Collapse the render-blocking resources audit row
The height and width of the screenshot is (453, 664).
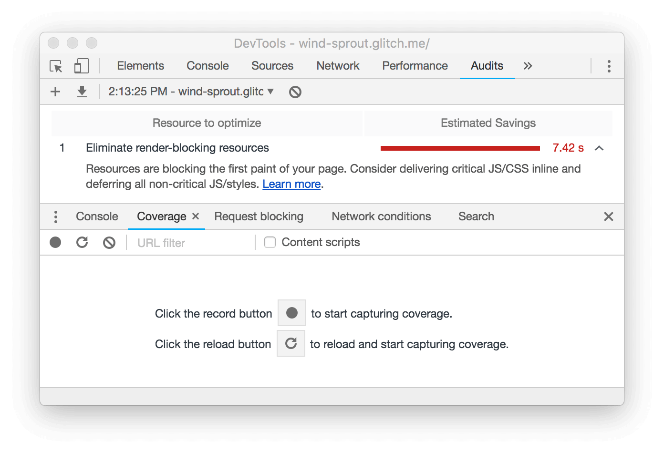point(599,148)
